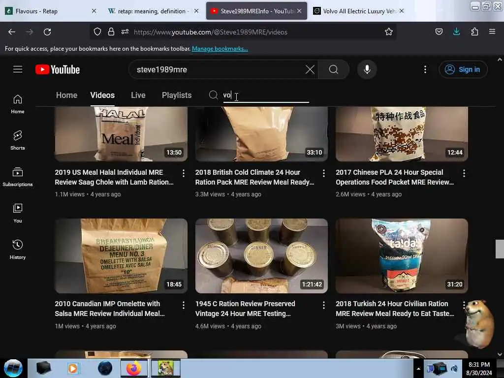The height and width of the screenshot is (378, 504).
Task: Click the channel search magnifier icon
Action: (x=213, y=95)
